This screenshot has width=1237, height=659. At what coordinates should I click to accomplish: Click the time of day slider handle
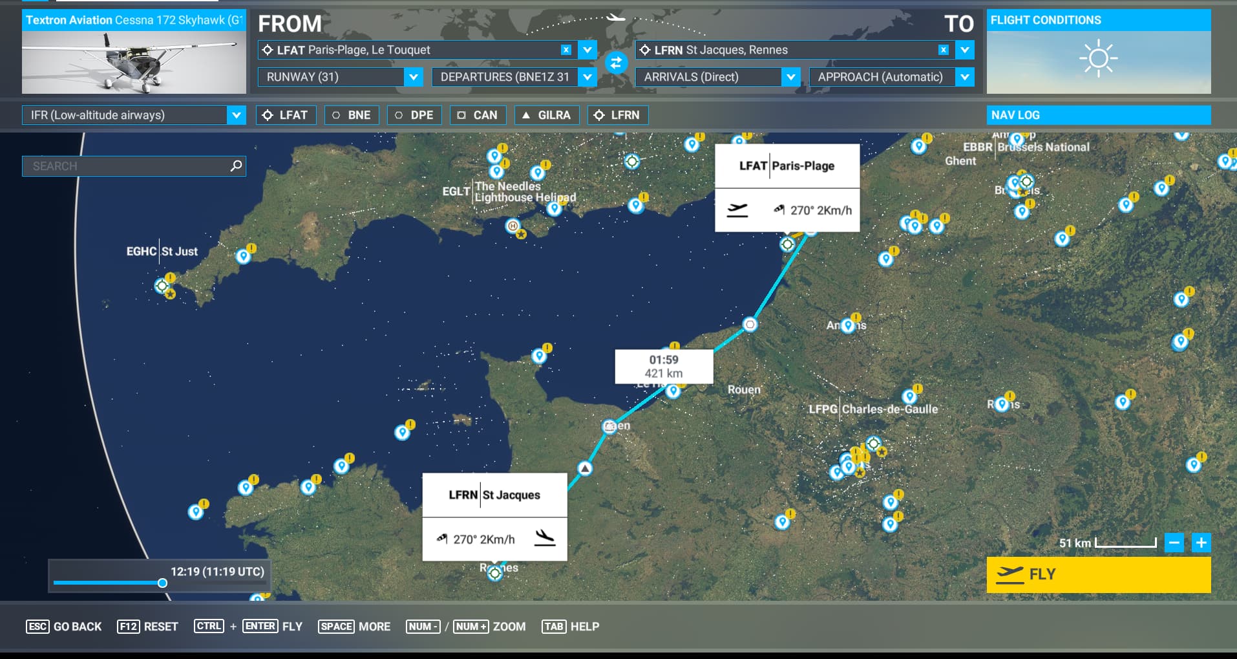(x=163, y=583)
